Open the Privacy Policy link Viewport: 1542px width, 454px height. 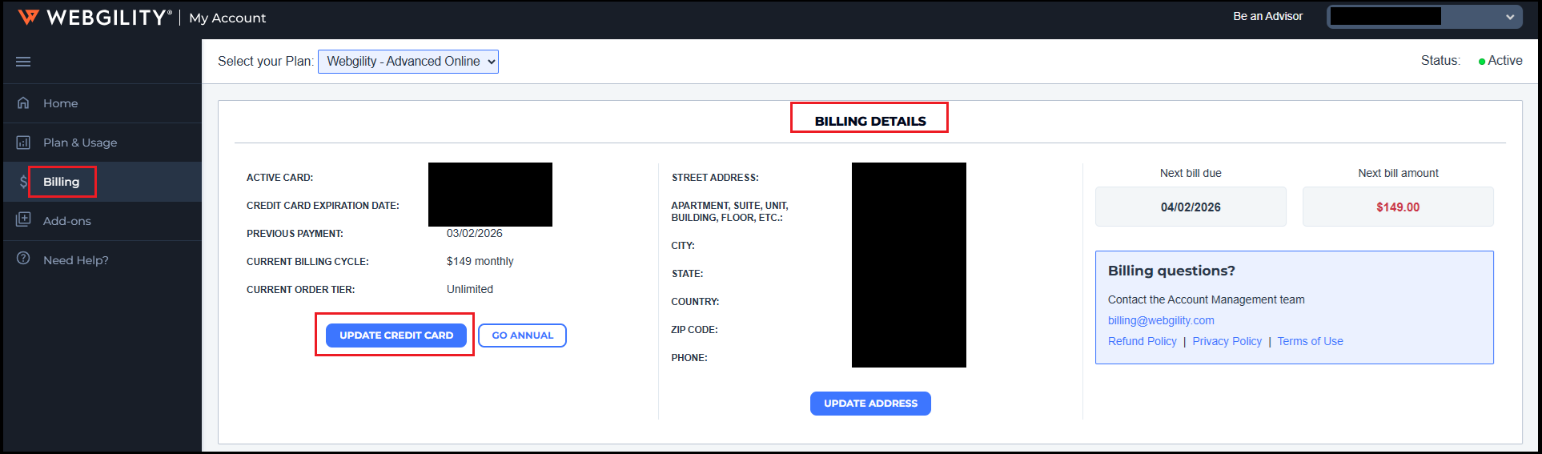click(1227, 341)
